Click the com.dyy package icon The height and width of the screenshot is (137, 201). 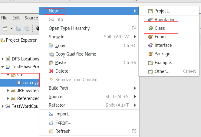coord(19,83)
